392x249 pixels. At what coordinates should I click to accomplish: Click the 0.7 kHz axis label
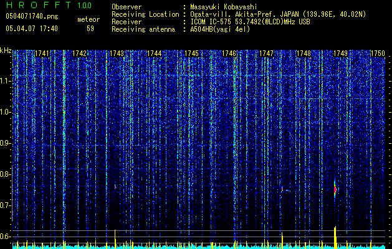[x=6, y=205]
